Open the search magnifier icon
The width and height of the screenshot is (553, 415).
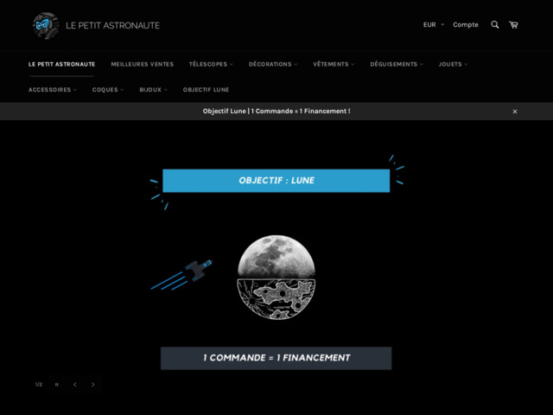495,25
